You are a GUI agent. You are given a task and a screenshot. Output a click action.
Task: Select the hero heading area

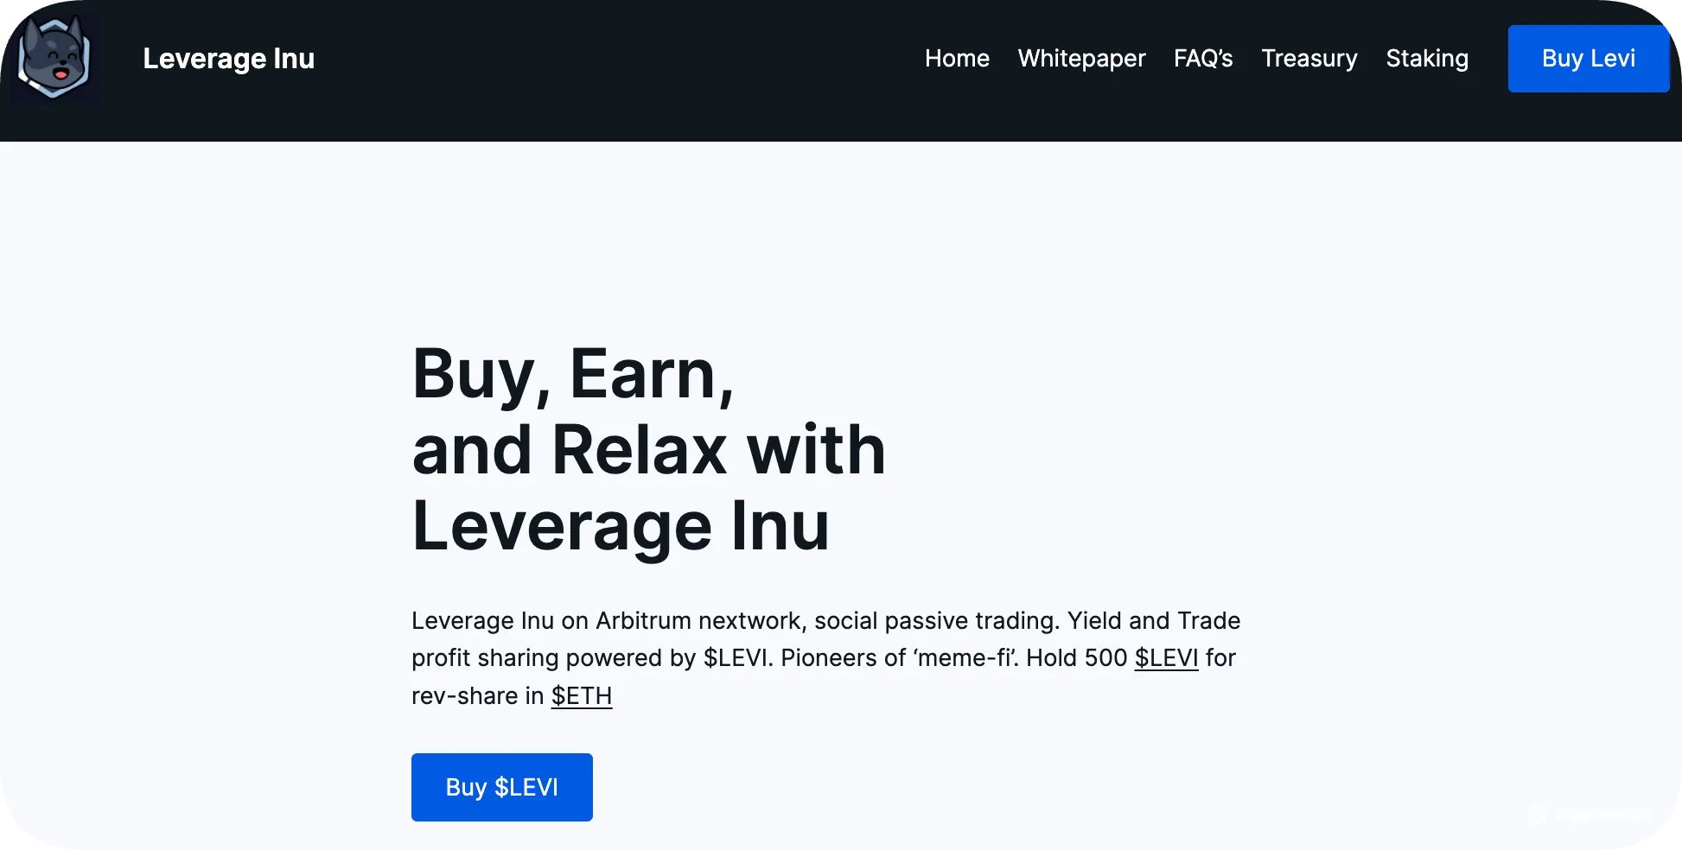point(648,447)
